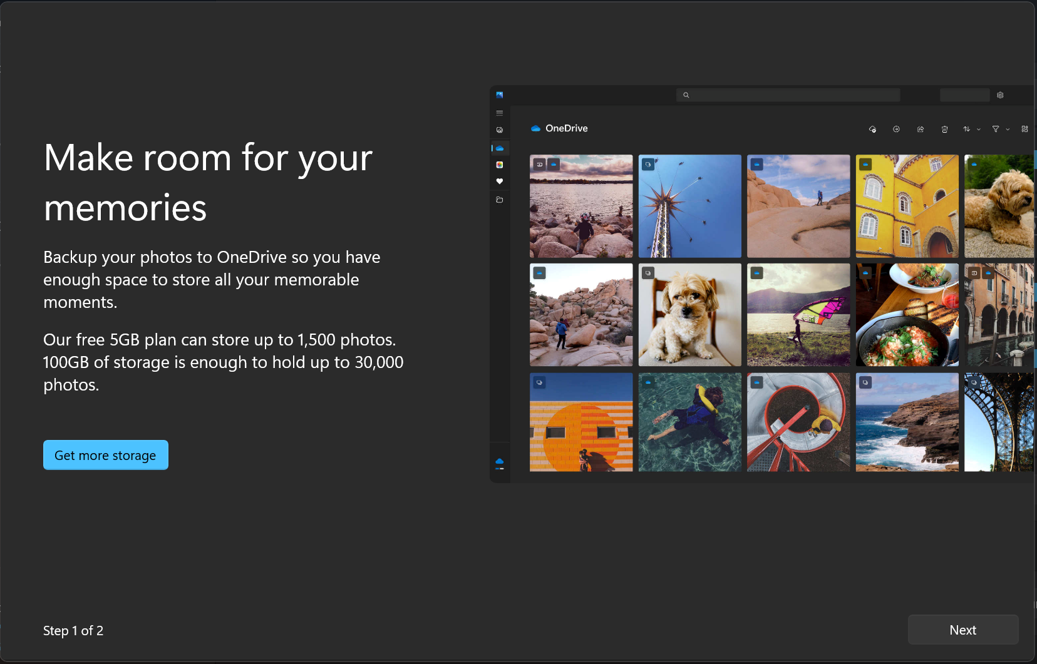Expand the filter dropdown chevron

[1008, 129]
